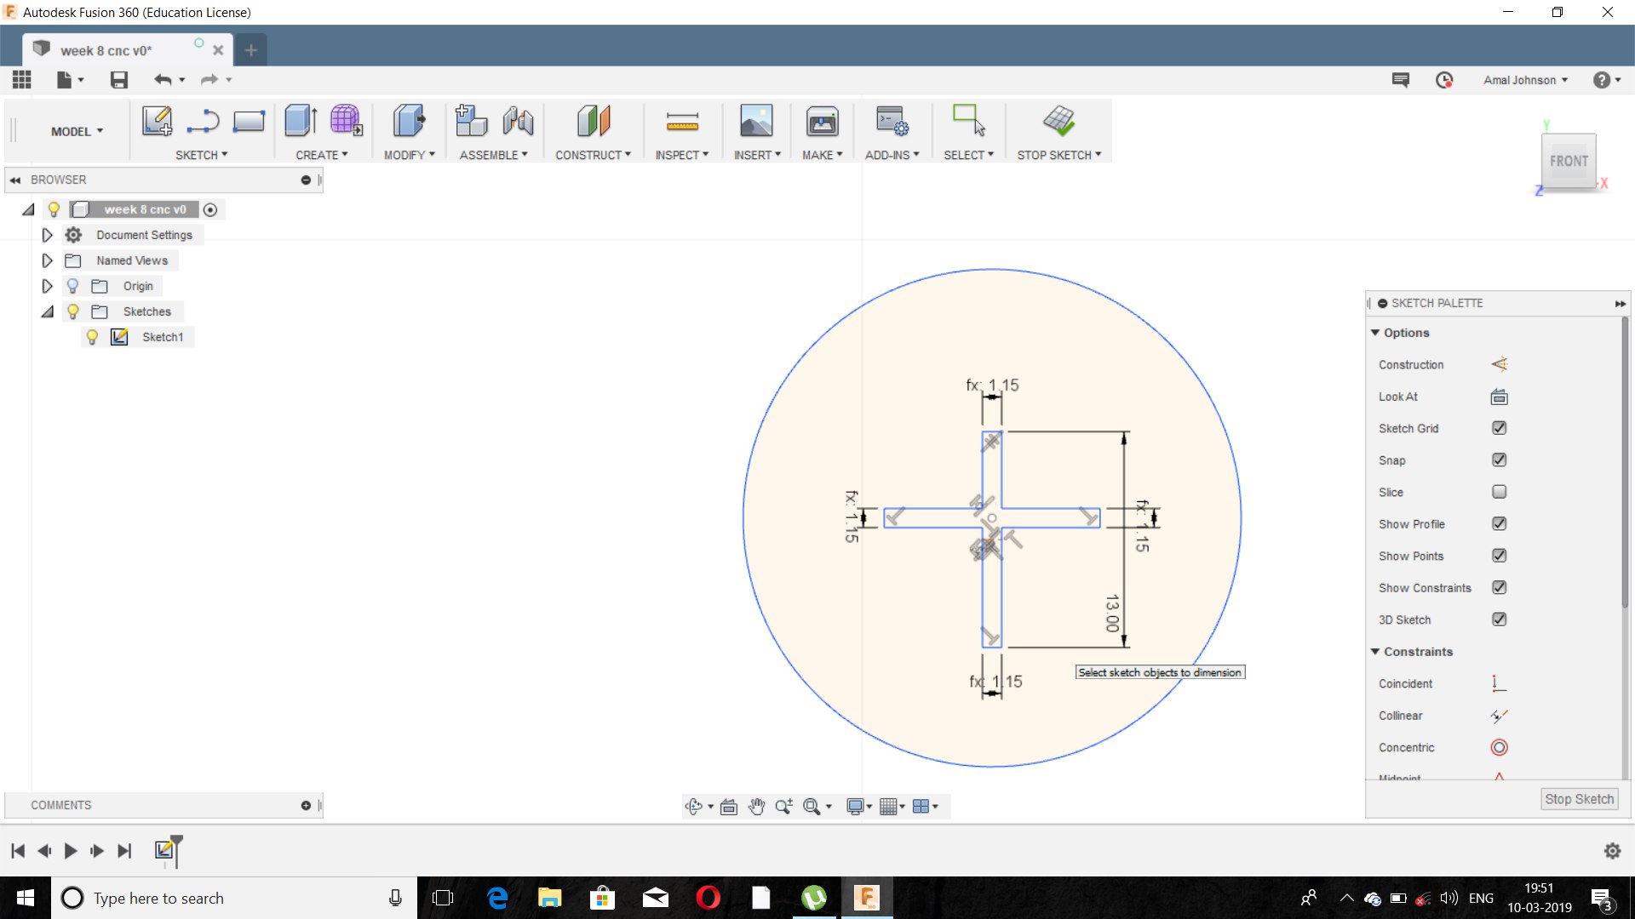Uncheck the Sketch Grid checkbox

[x=1499, y=428]
